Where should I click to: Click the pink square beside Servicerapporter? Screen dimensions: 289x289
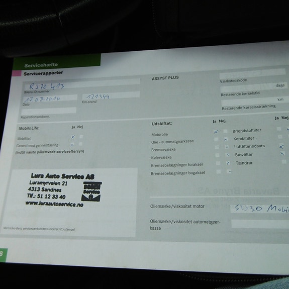click(17, 73)
